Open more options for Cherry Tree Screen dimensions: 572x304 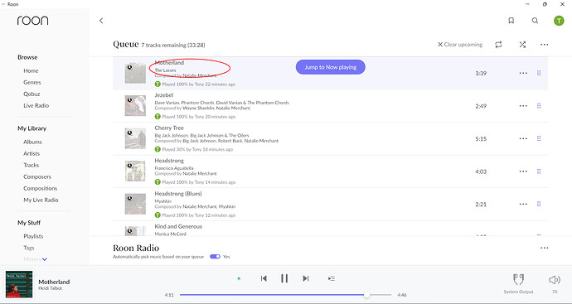(523, 138)
